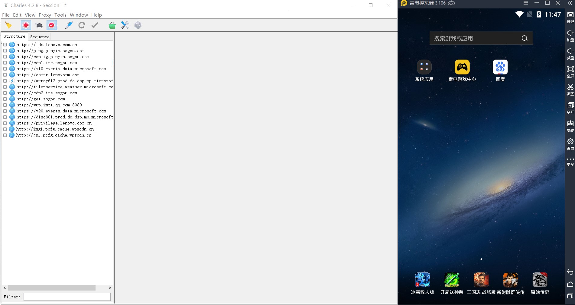Viewport: 575px width, 305px height.
Task: Open the File menu
Action: 6,15
